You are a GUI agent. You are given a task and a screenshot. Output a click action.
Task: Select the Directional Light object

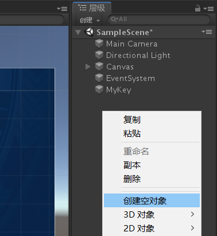pos(138,56)
